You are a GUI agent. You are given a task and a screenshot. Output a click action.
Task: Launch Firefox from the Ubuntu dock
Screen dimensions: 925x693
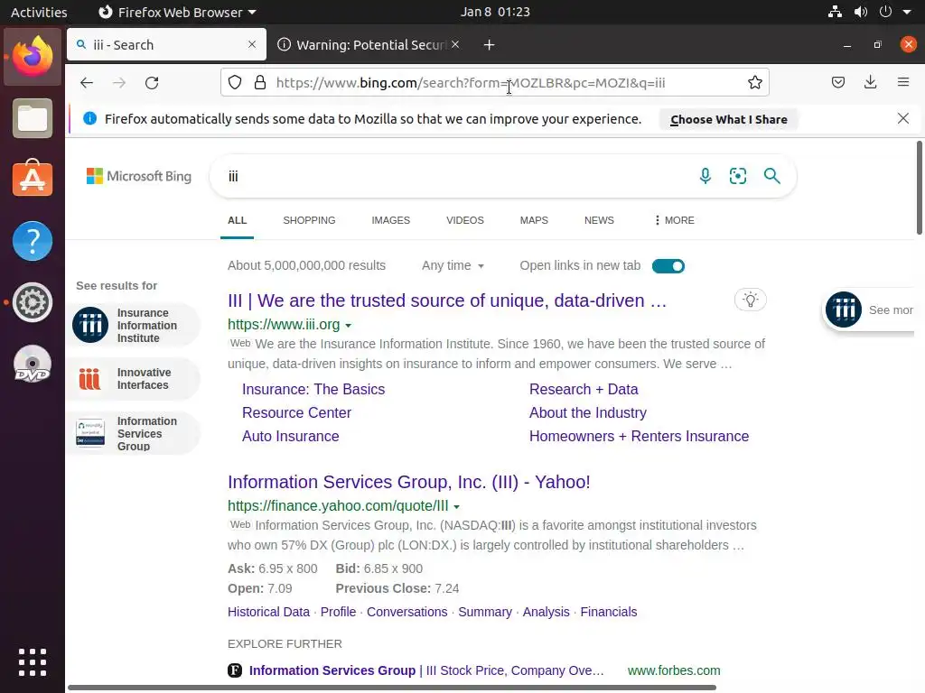(x=33, y=57)
